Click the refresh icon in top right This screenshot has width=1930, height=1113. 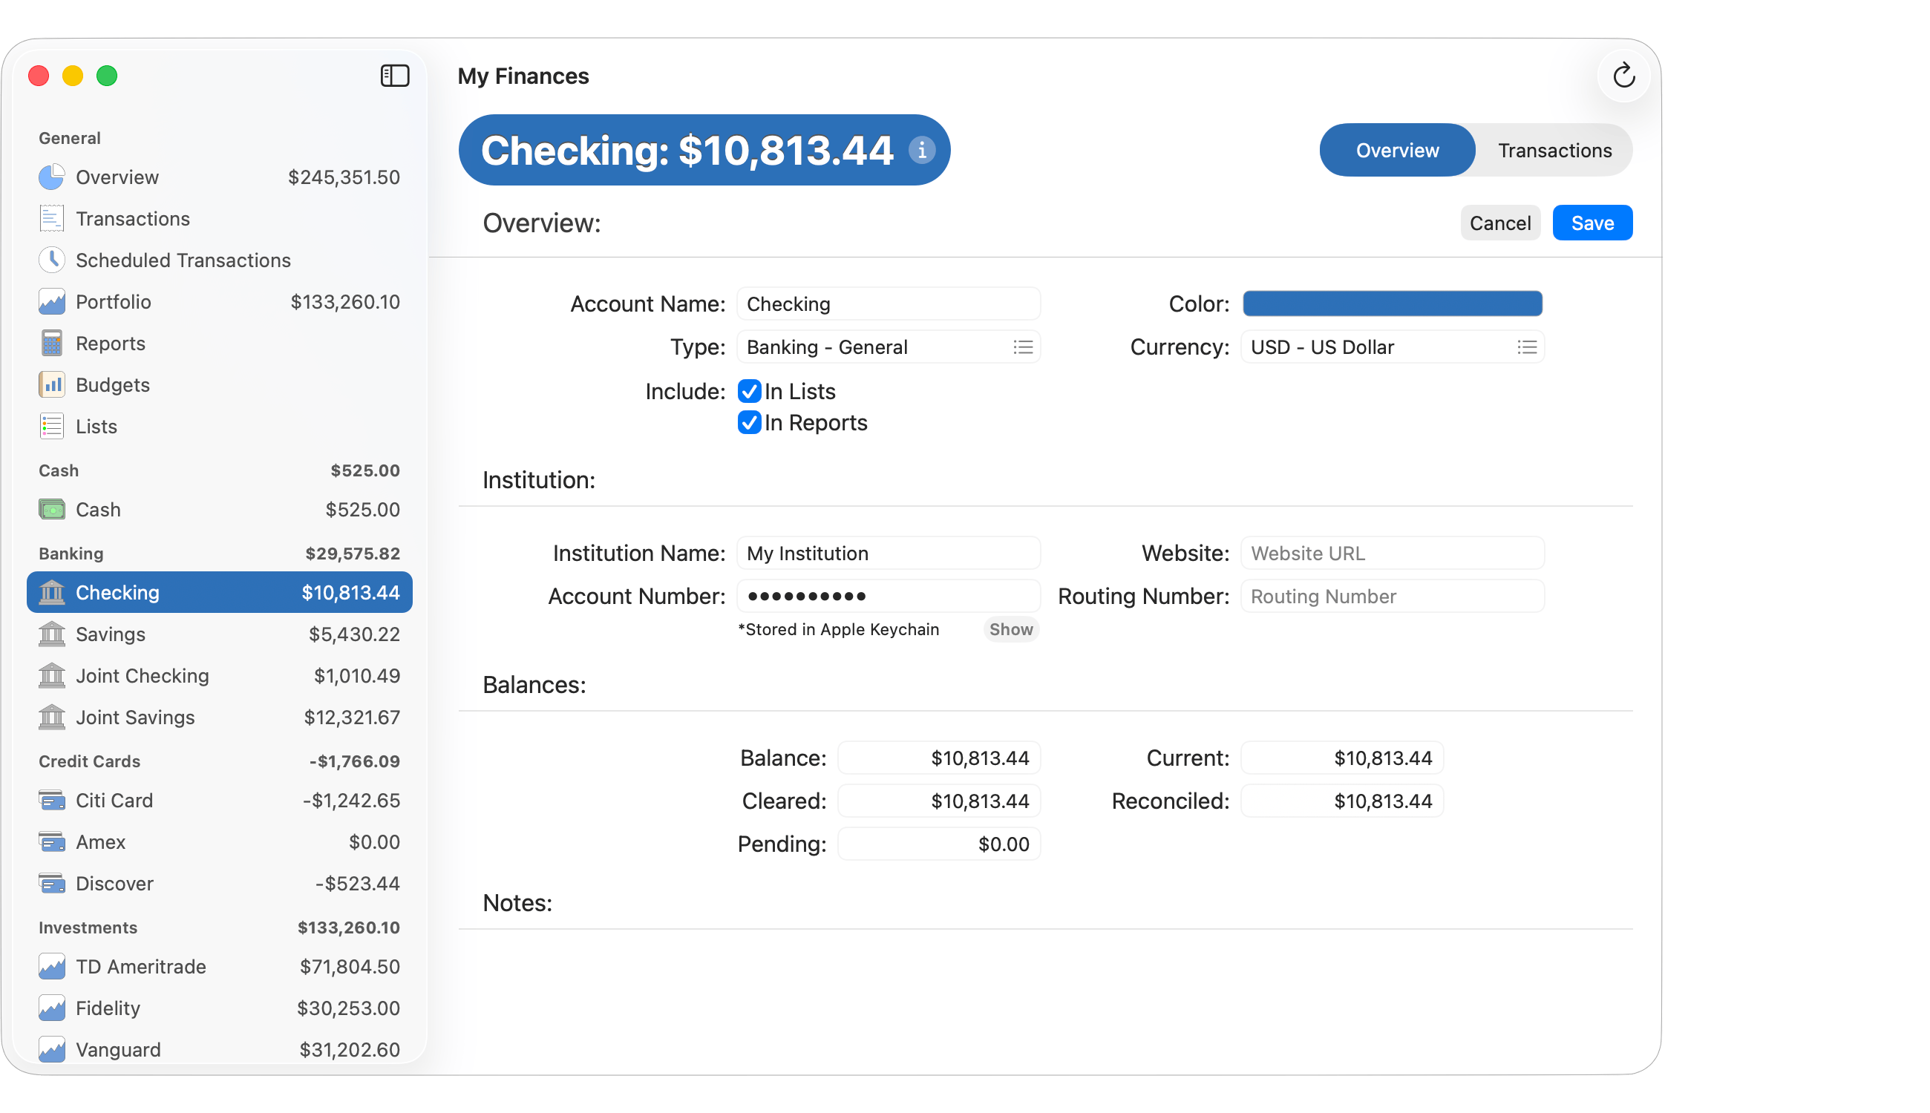tap(1623, 76)
